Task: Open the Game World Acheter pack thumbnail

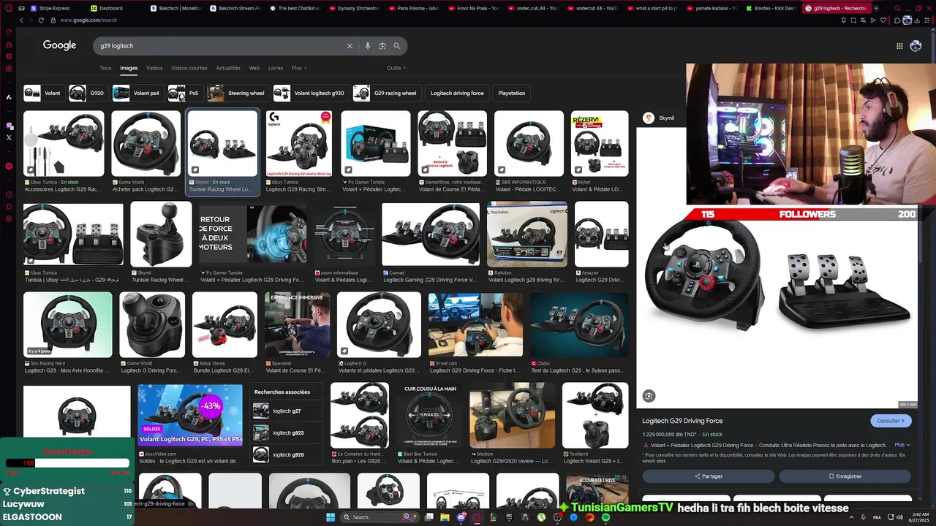Action: tap(146, 144)
